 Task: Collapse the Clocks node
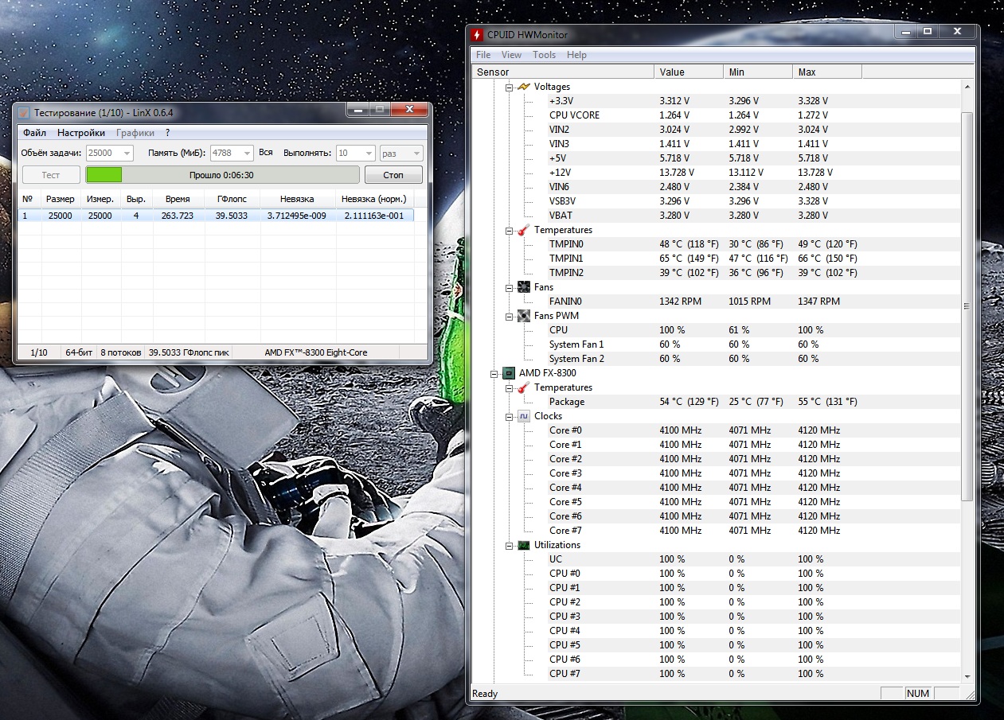(509, 416)
